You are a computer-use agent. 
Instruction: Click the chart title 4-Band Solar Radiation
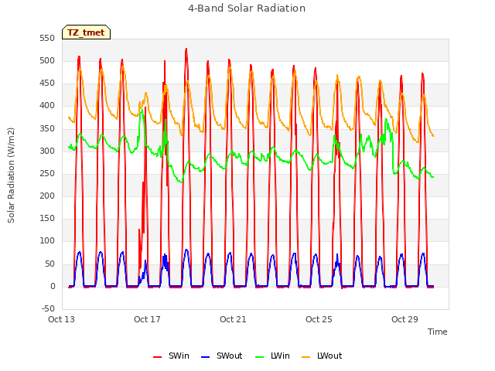[247, 9]
